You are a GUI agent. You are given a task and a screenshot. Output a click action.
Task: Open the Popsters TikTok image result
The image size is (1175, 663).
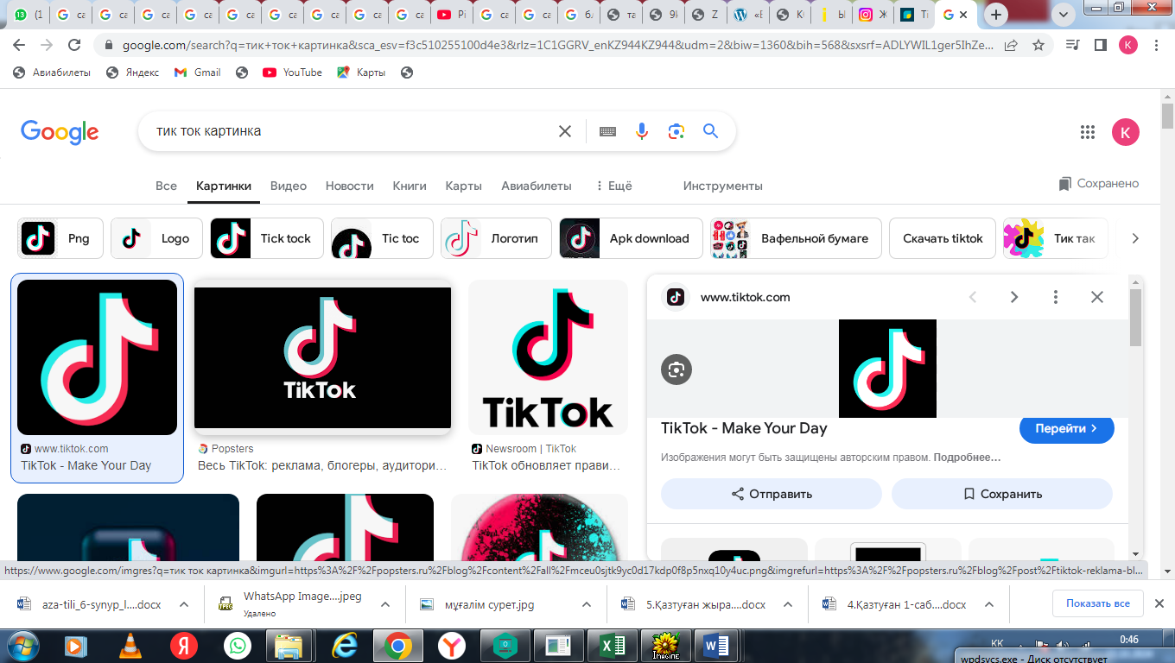(x=322, y=358)
